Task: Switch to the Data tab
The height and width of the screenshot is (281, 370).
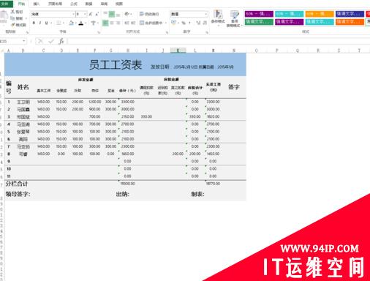Action: tap(88, 4)
